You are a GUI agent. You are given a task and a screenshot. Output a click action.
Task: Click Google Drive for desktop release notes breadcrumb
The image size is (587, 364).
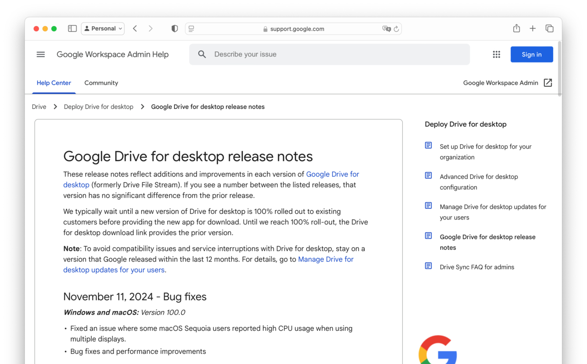pyautogui.click(x=208, y=106)
